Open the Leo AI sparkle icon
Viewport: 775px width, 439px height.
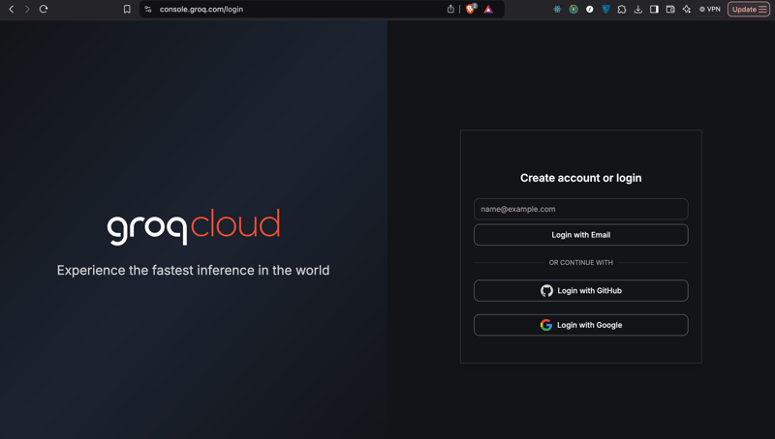coord(687,9)
